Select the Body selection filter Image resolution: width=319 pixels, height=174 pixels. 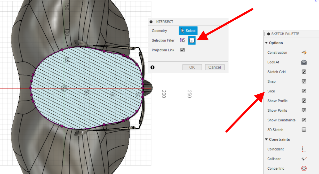coord(192,40)
